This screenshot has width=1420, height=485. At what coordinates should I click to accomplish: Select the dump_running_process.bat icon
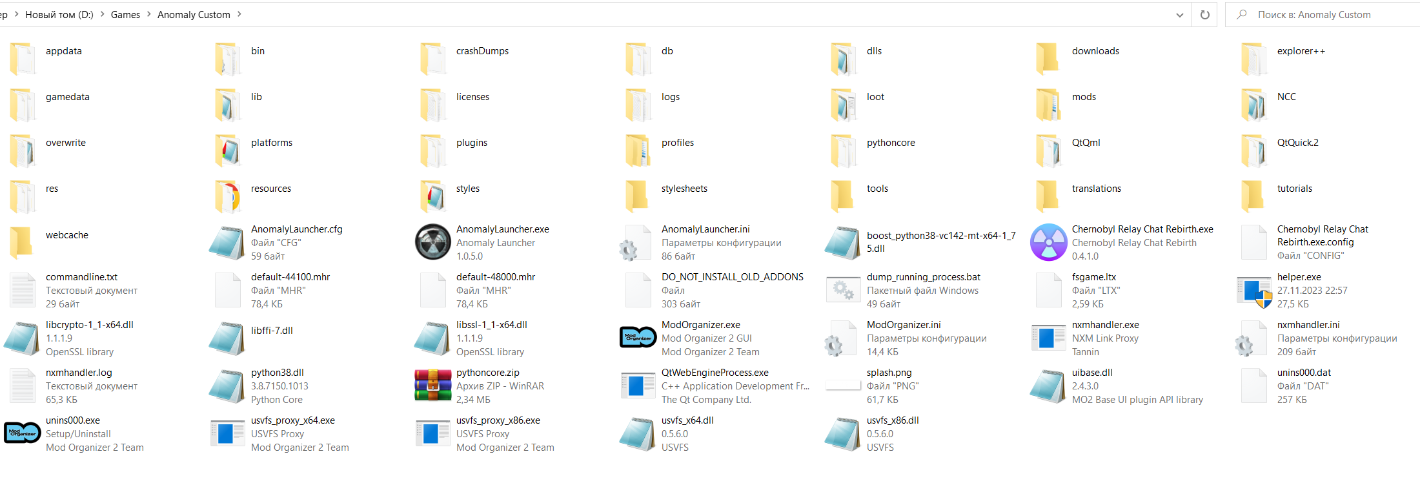click(x=843, y=290)
